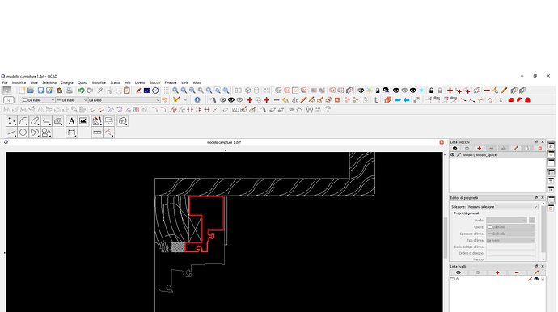Toggle visibility of Model_Space block

[452, 155]
